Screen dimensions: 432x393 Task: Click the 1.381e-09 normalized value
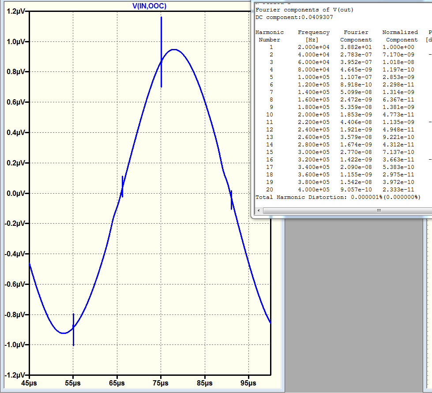coord(398,107)
